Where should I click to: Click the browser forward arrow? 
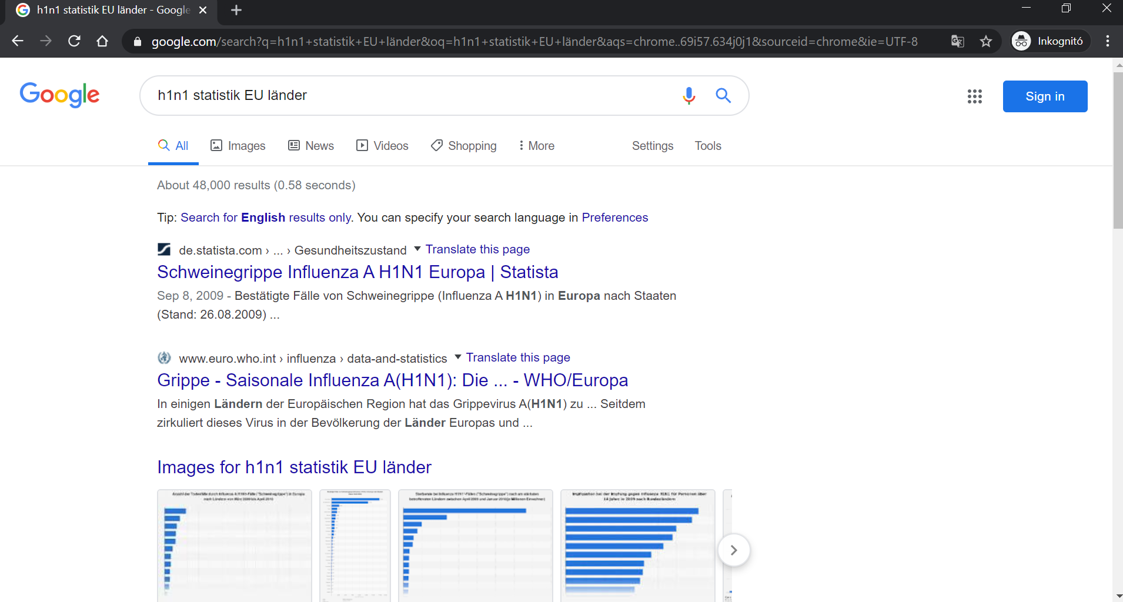coord(46,41)
